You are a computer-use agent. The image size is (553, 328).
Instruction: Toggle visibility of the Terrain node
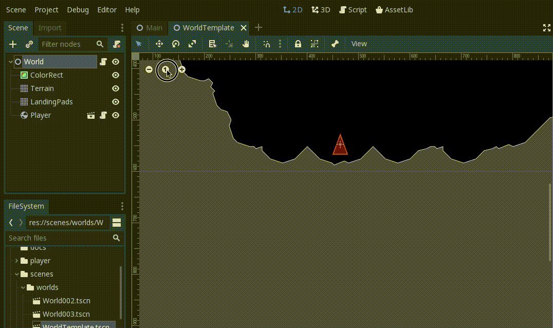tap(116, 88)
